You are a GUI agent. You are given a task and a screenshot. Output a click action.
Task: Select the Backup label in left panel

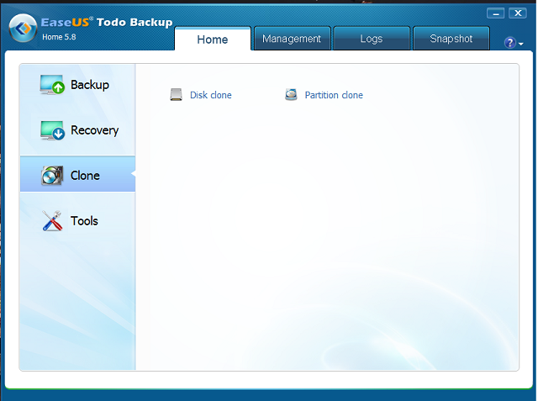pyautogui.click(x=90, y=85)
